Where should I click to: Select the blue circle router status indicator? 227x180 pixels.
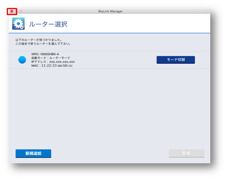pos(22,60)
